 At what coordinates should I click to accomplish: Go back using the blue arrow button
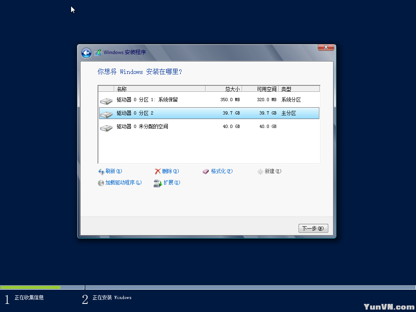[86, 53]
